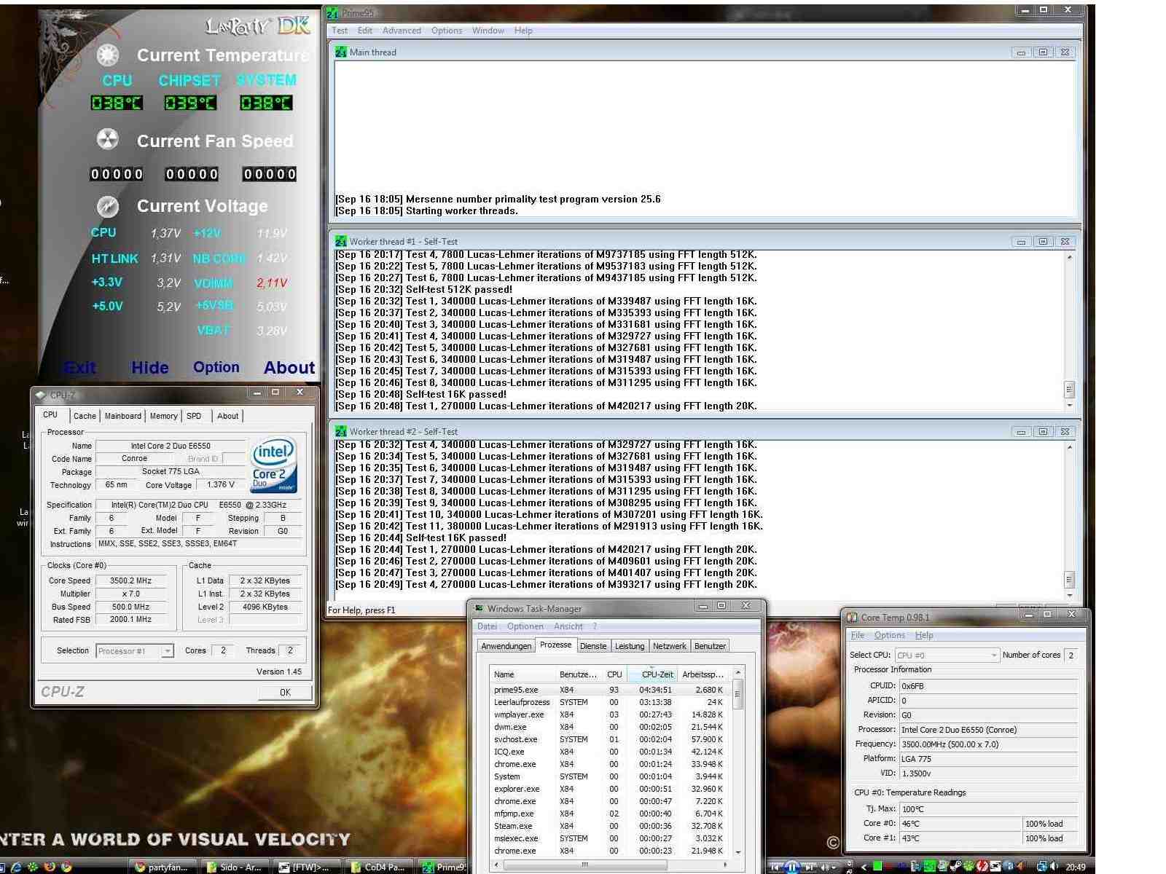Click Hide in the LanParty panel

pyautogui.click(x=150, y=368)
